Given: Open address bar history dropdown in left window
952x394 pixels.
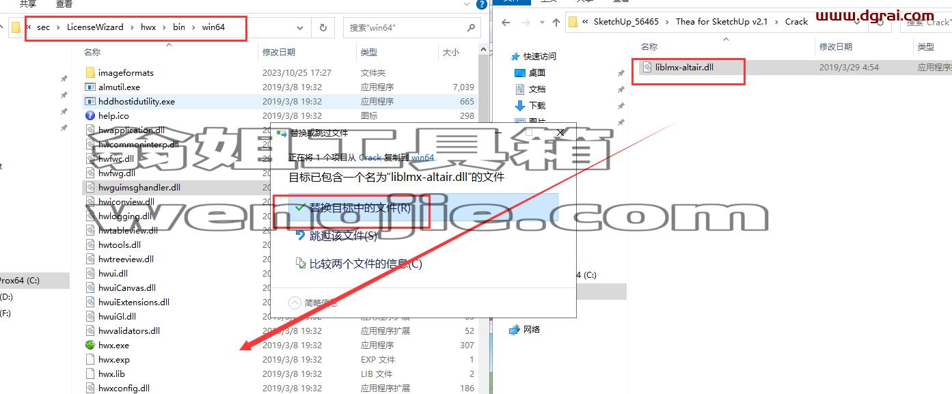Looking at the screenshot, I should tap(300, 28).
